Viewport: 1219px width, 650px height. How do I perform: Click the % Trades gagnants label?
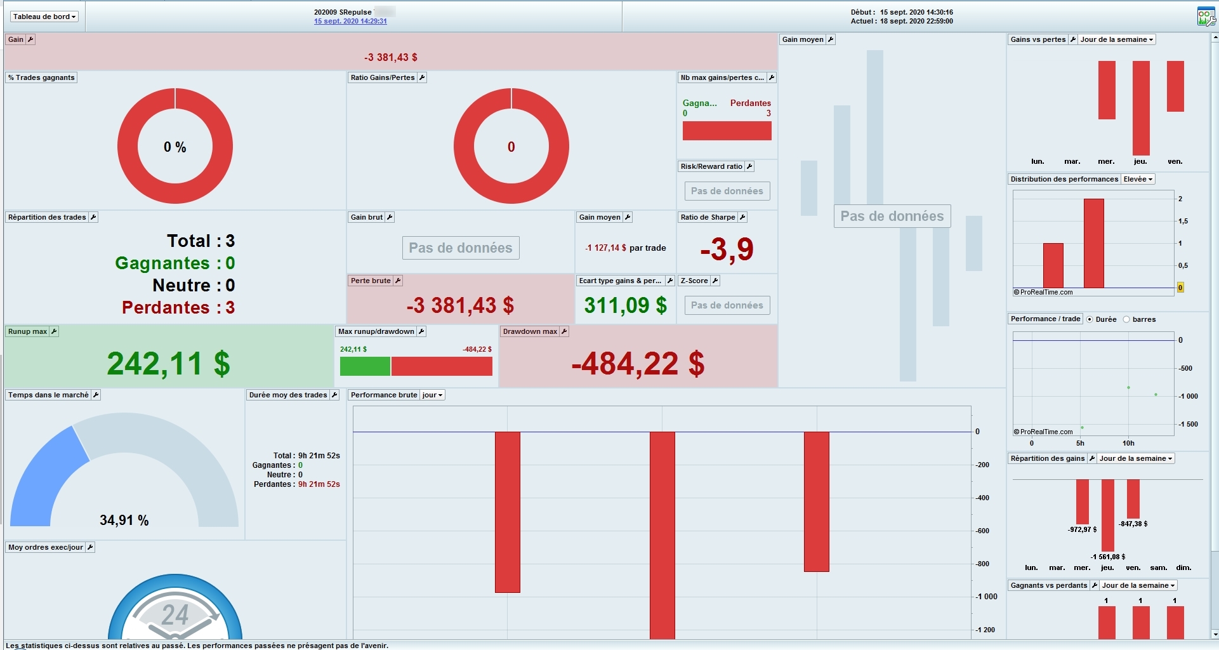click(41, 77)
